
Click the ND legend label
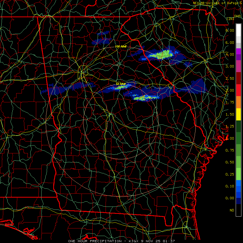[232, 210]
